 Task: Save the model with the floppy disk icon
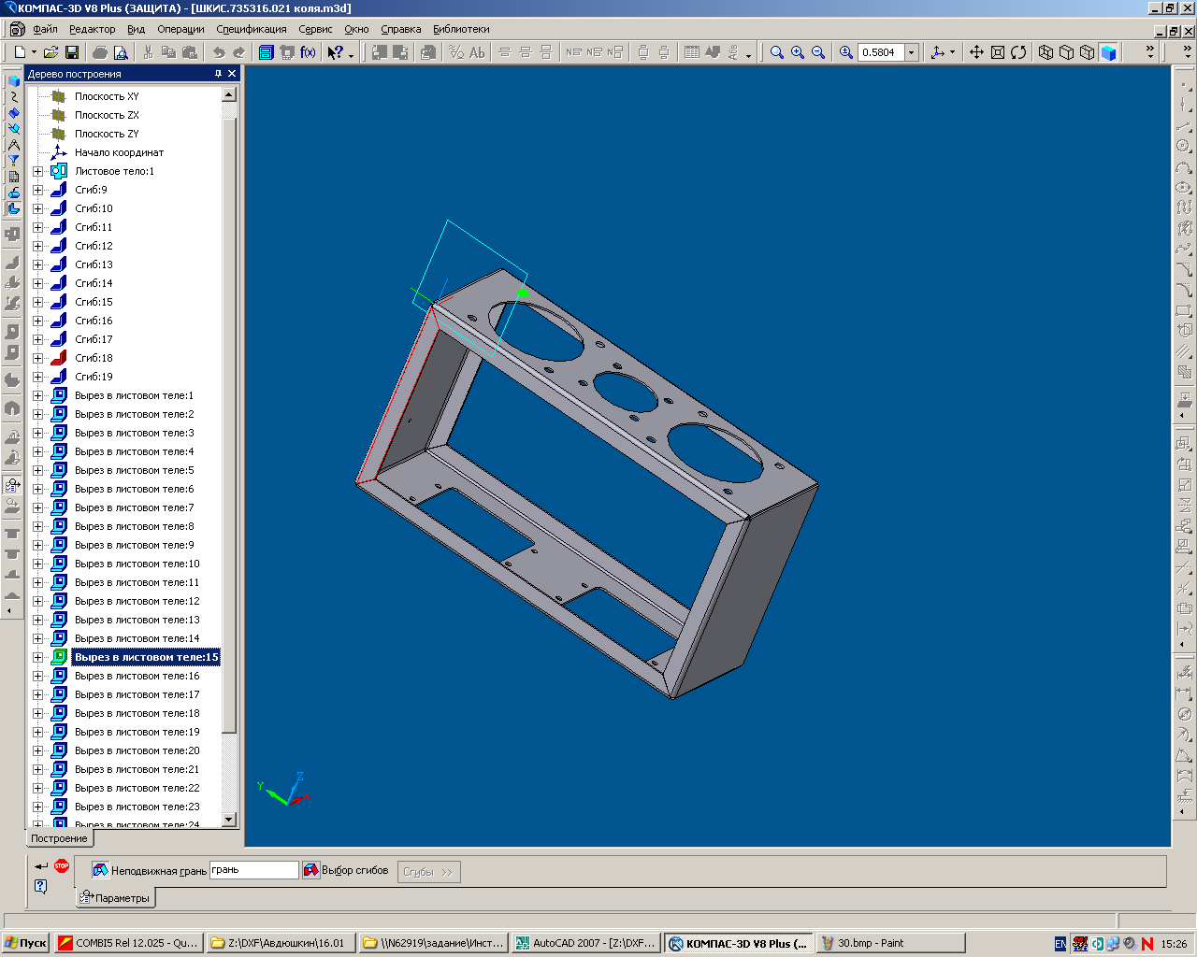pyautogui.click(x=71, y=52)
